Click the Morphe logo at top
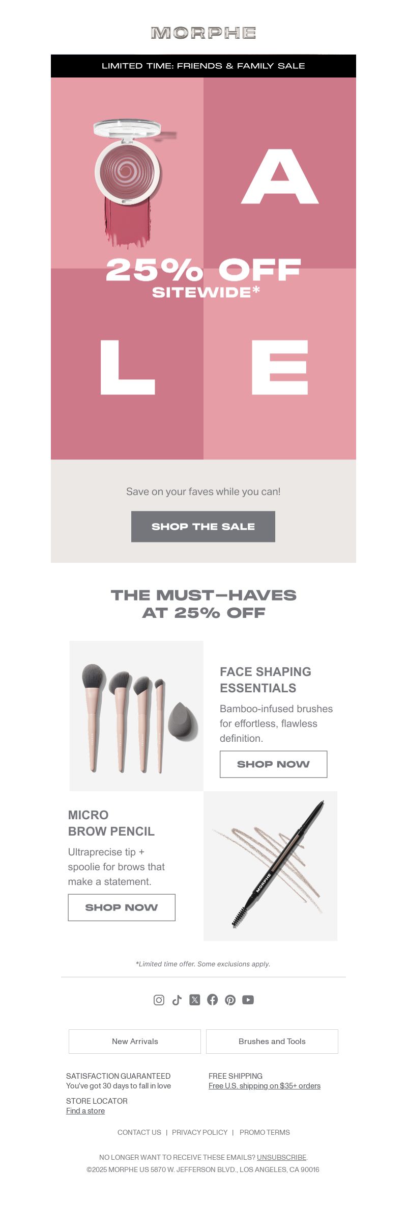Viewport: 407px width, 1222px height. 203,33
